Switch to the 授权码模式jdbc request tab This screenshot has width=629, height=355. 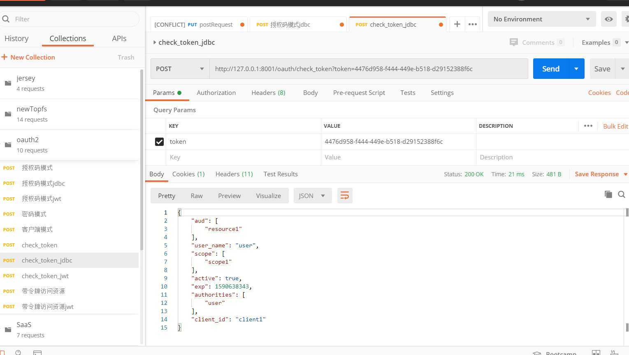tap(298, 25)
